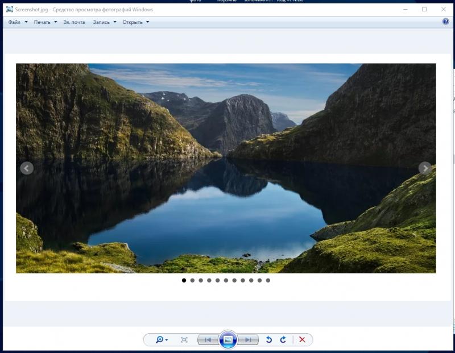Show the photo at actual size
The image size is (455, 353).
pos(184,340)
